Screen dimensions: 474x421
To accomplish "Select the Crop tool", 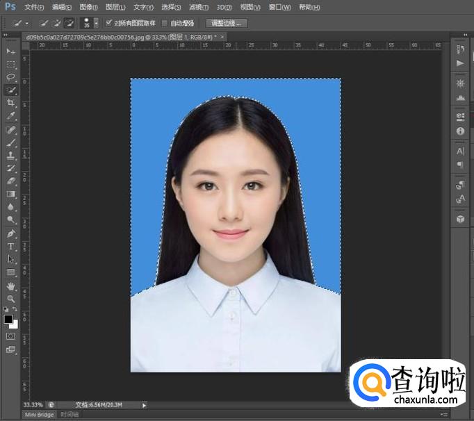I will tap(10, 103).
